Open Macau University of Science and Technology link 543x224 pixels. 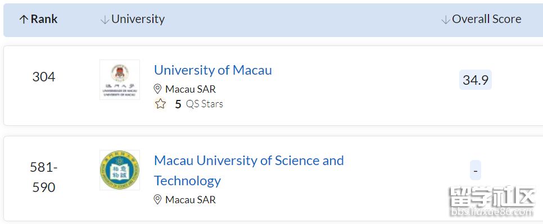tap(249, 171)
